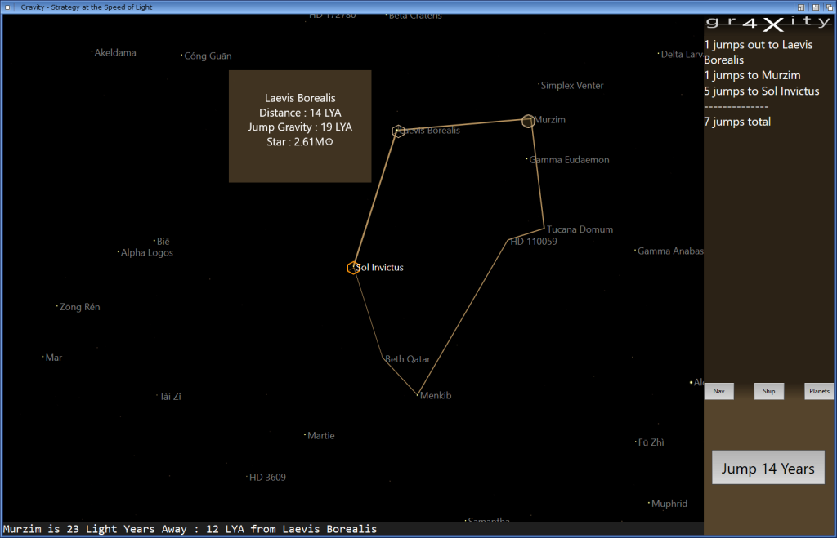Click the Gamma Eudaemon star dot
This screenshot has width=837, height=538.
(x=527, y=160)
